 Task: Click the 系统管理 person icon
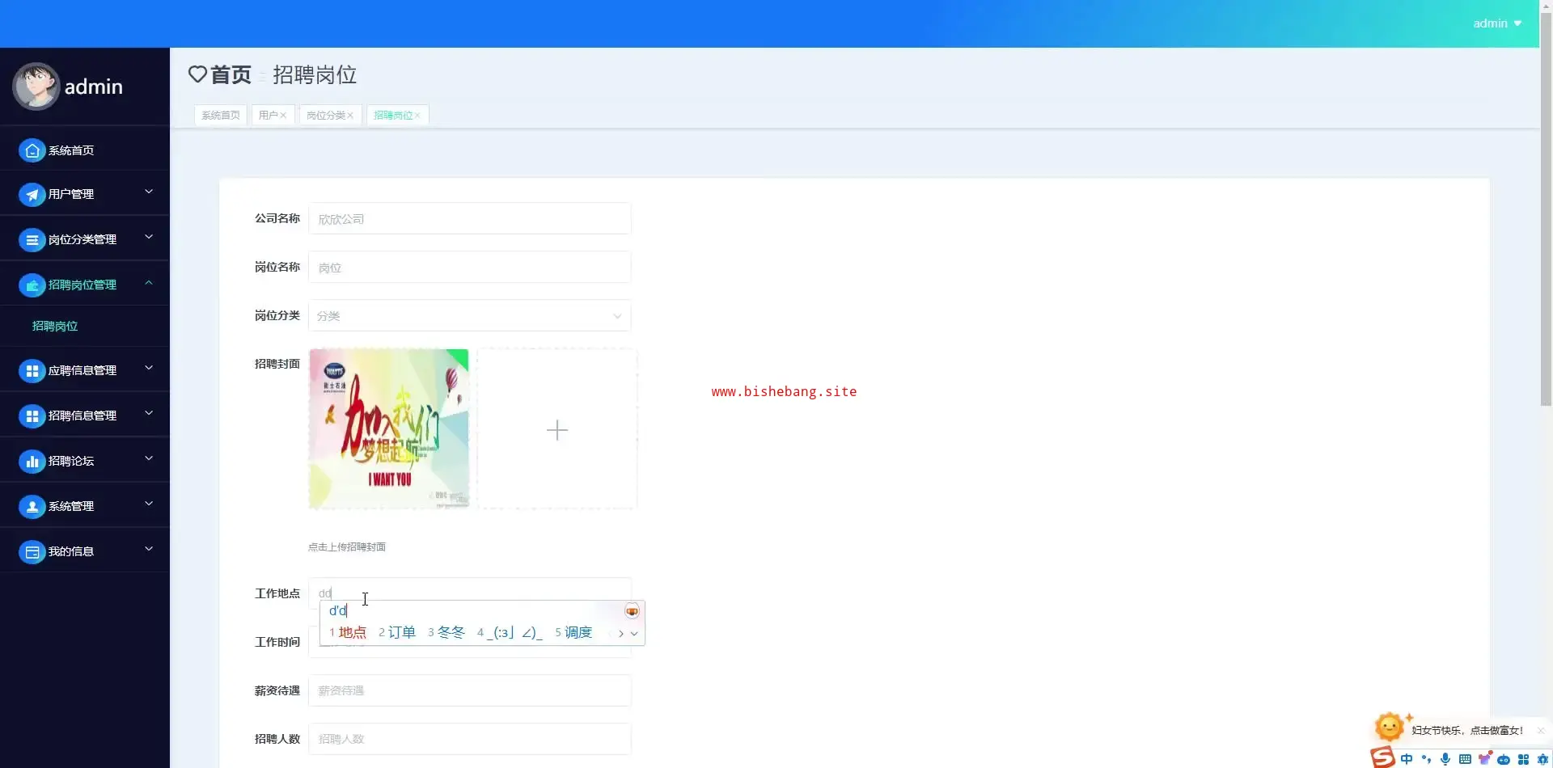point(32,506)
